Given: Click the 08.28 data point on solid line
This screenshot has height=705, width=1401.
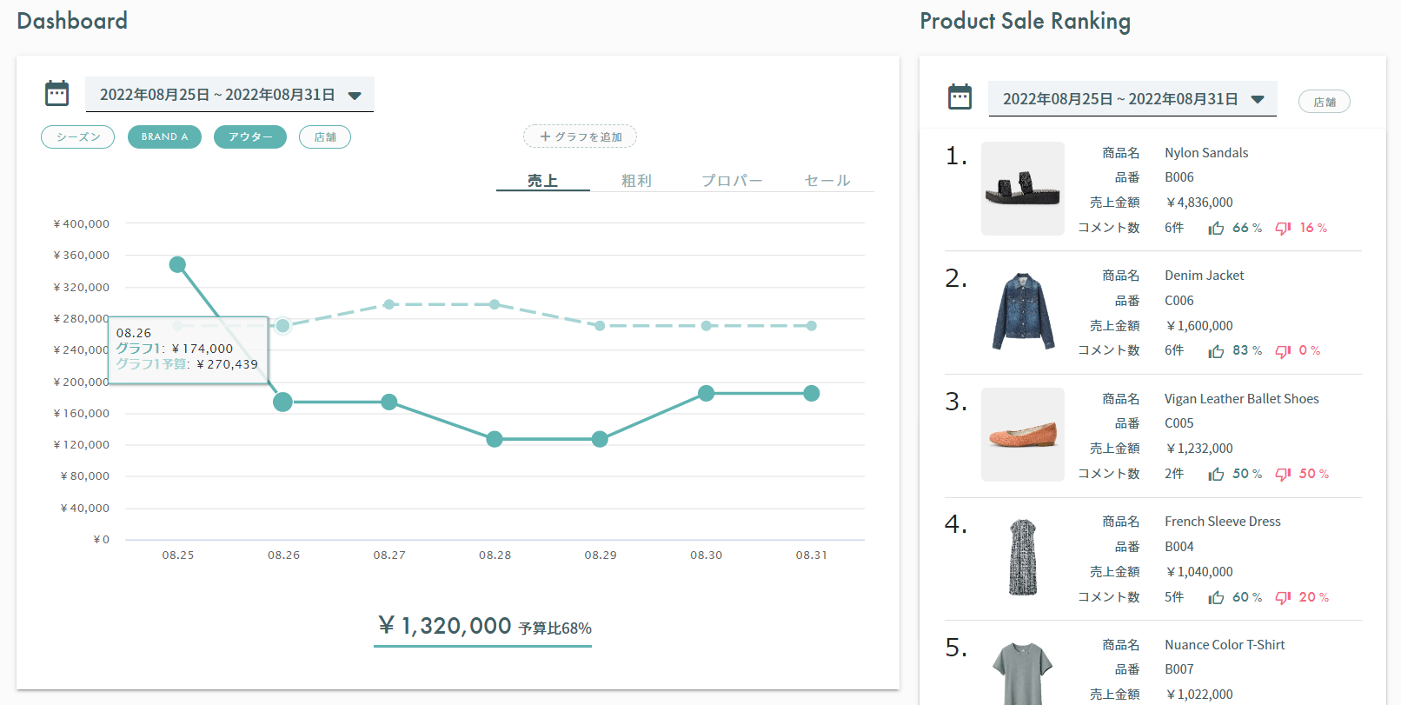Looking at the screenshot, I should (495, 439).
